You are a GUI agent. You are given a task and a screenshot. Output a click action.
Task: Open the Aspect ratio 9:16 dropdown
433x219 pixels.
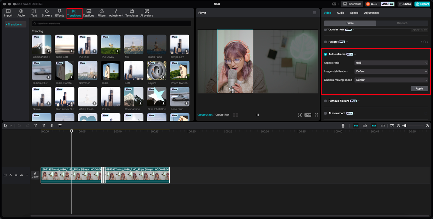point(391,63)
